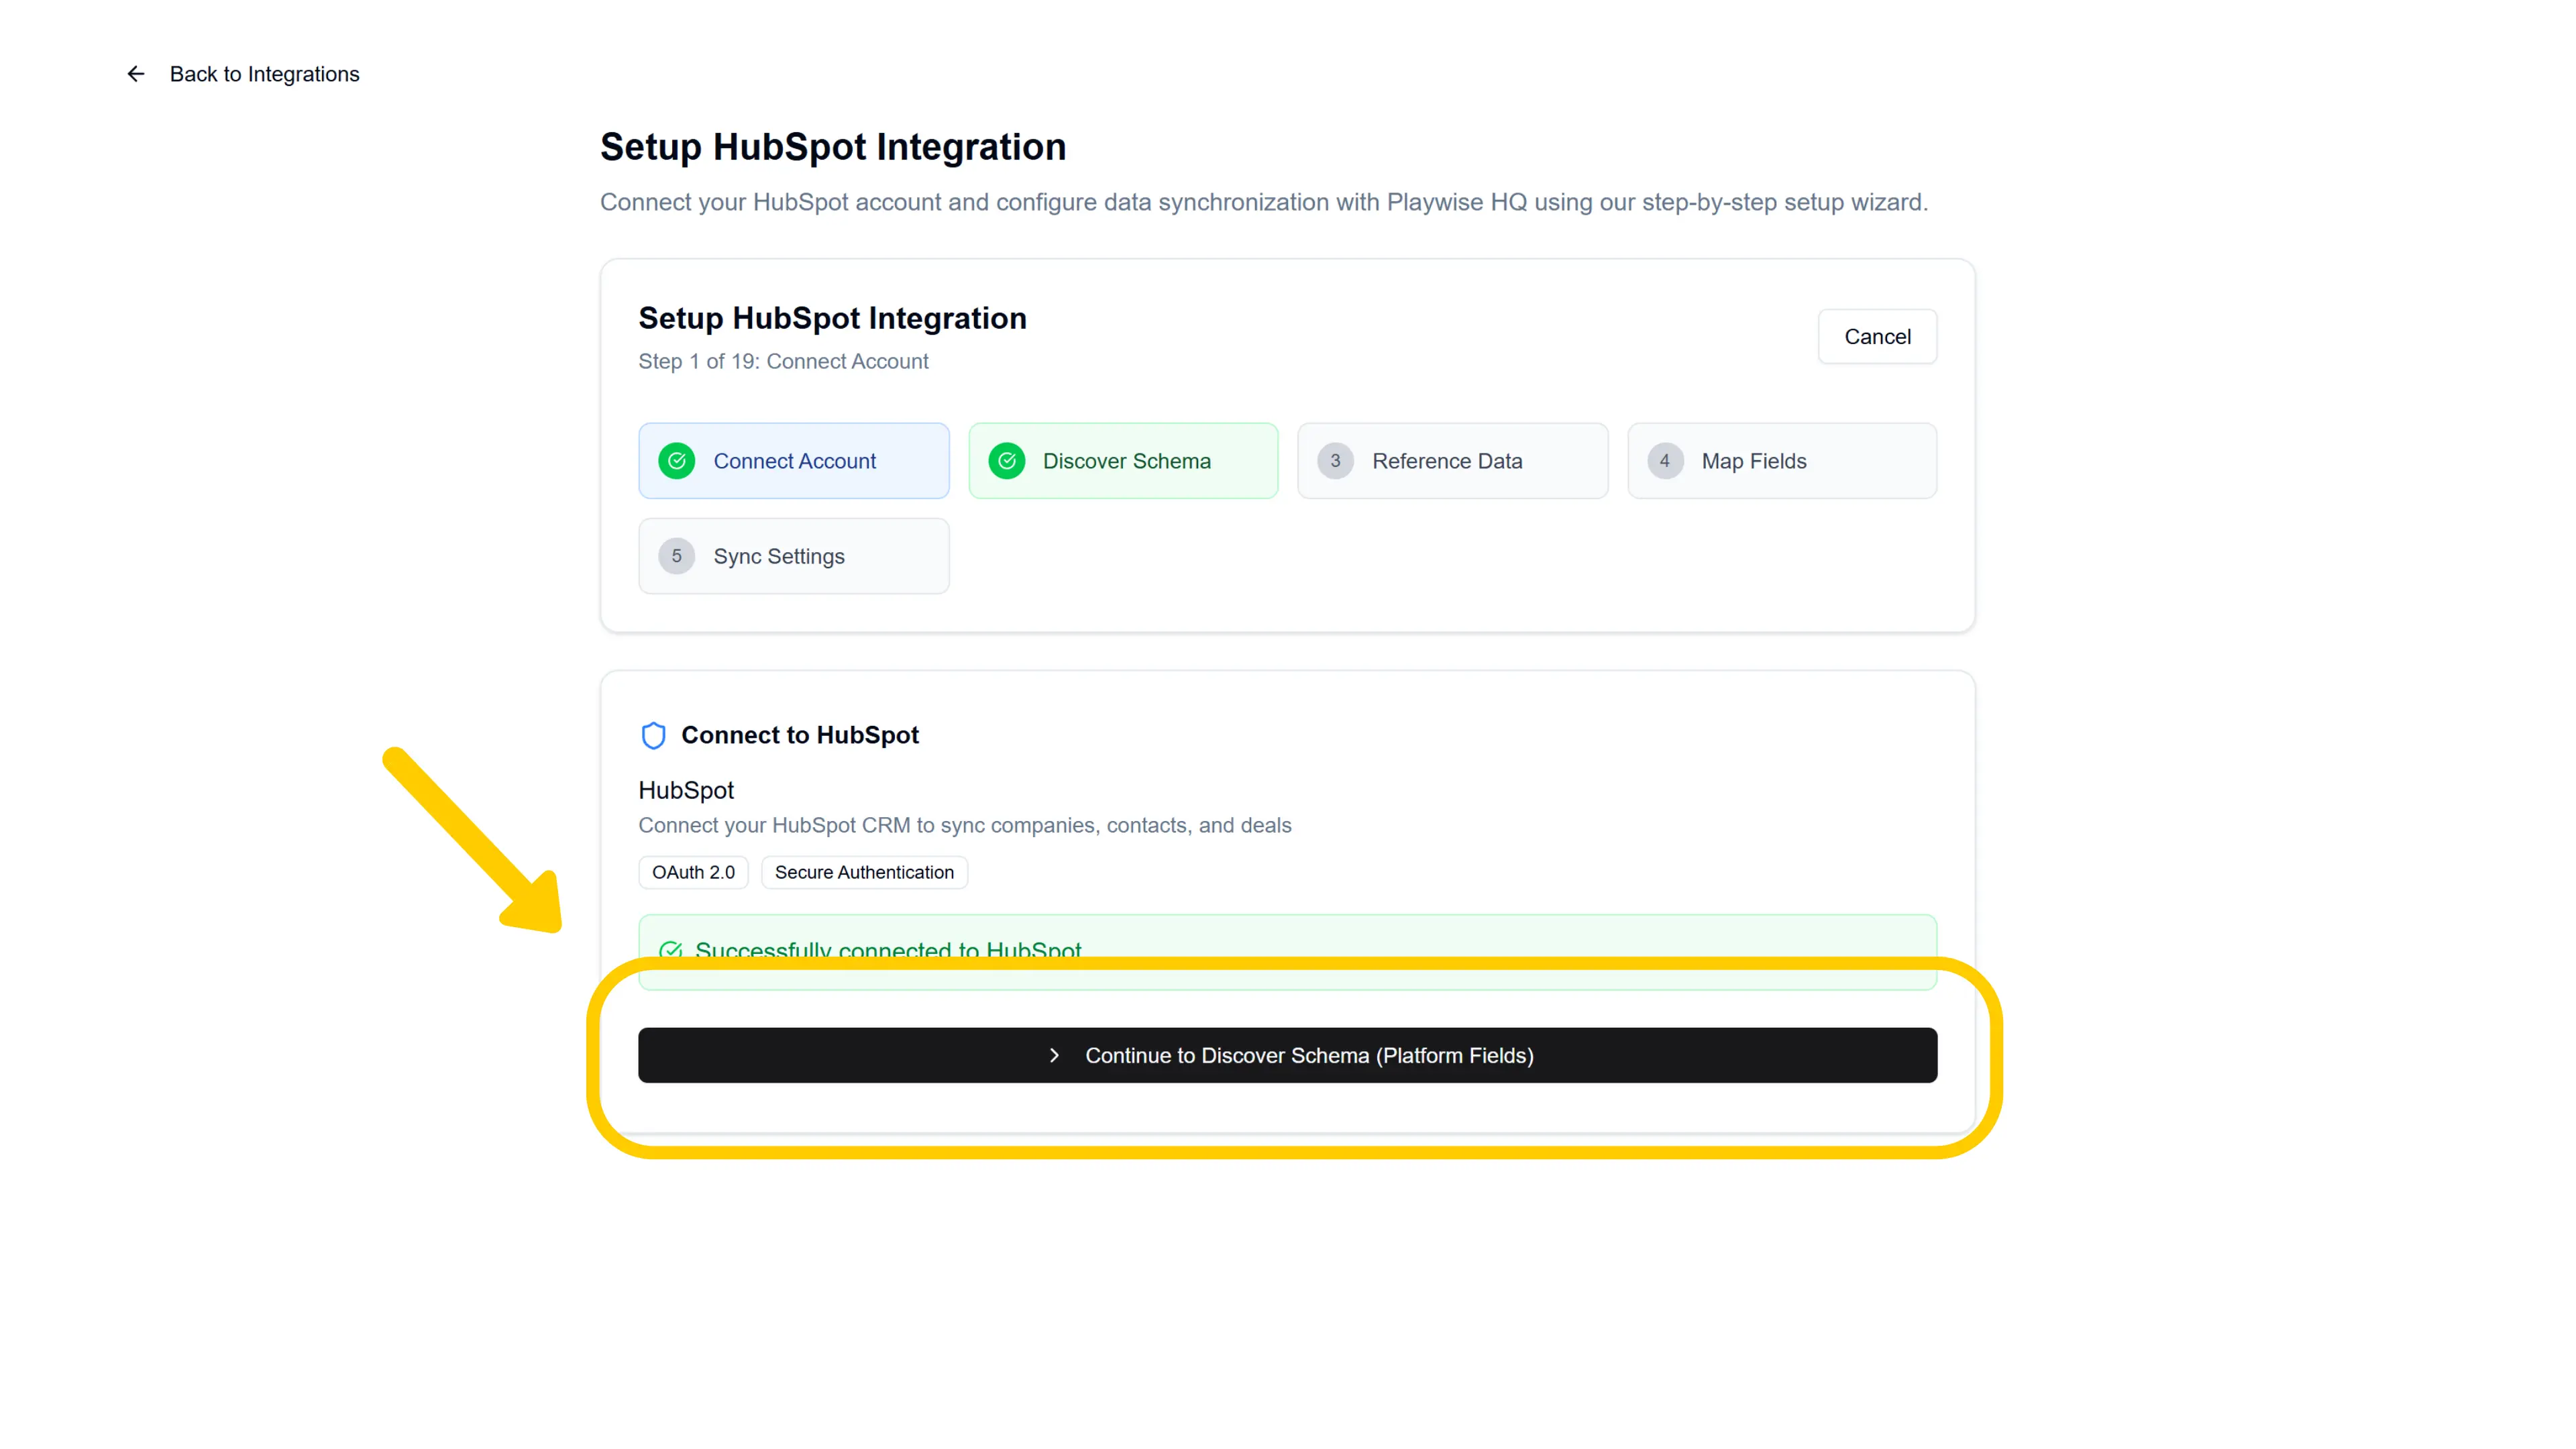Click the number 5 badge on Sync Settings
Image resolution: width=2576 pixels, height=1449 pixels.
[677, 555]
